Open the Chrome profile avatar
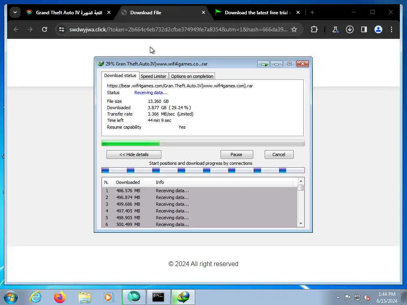 pyautogui.click(x=378, y=29)
